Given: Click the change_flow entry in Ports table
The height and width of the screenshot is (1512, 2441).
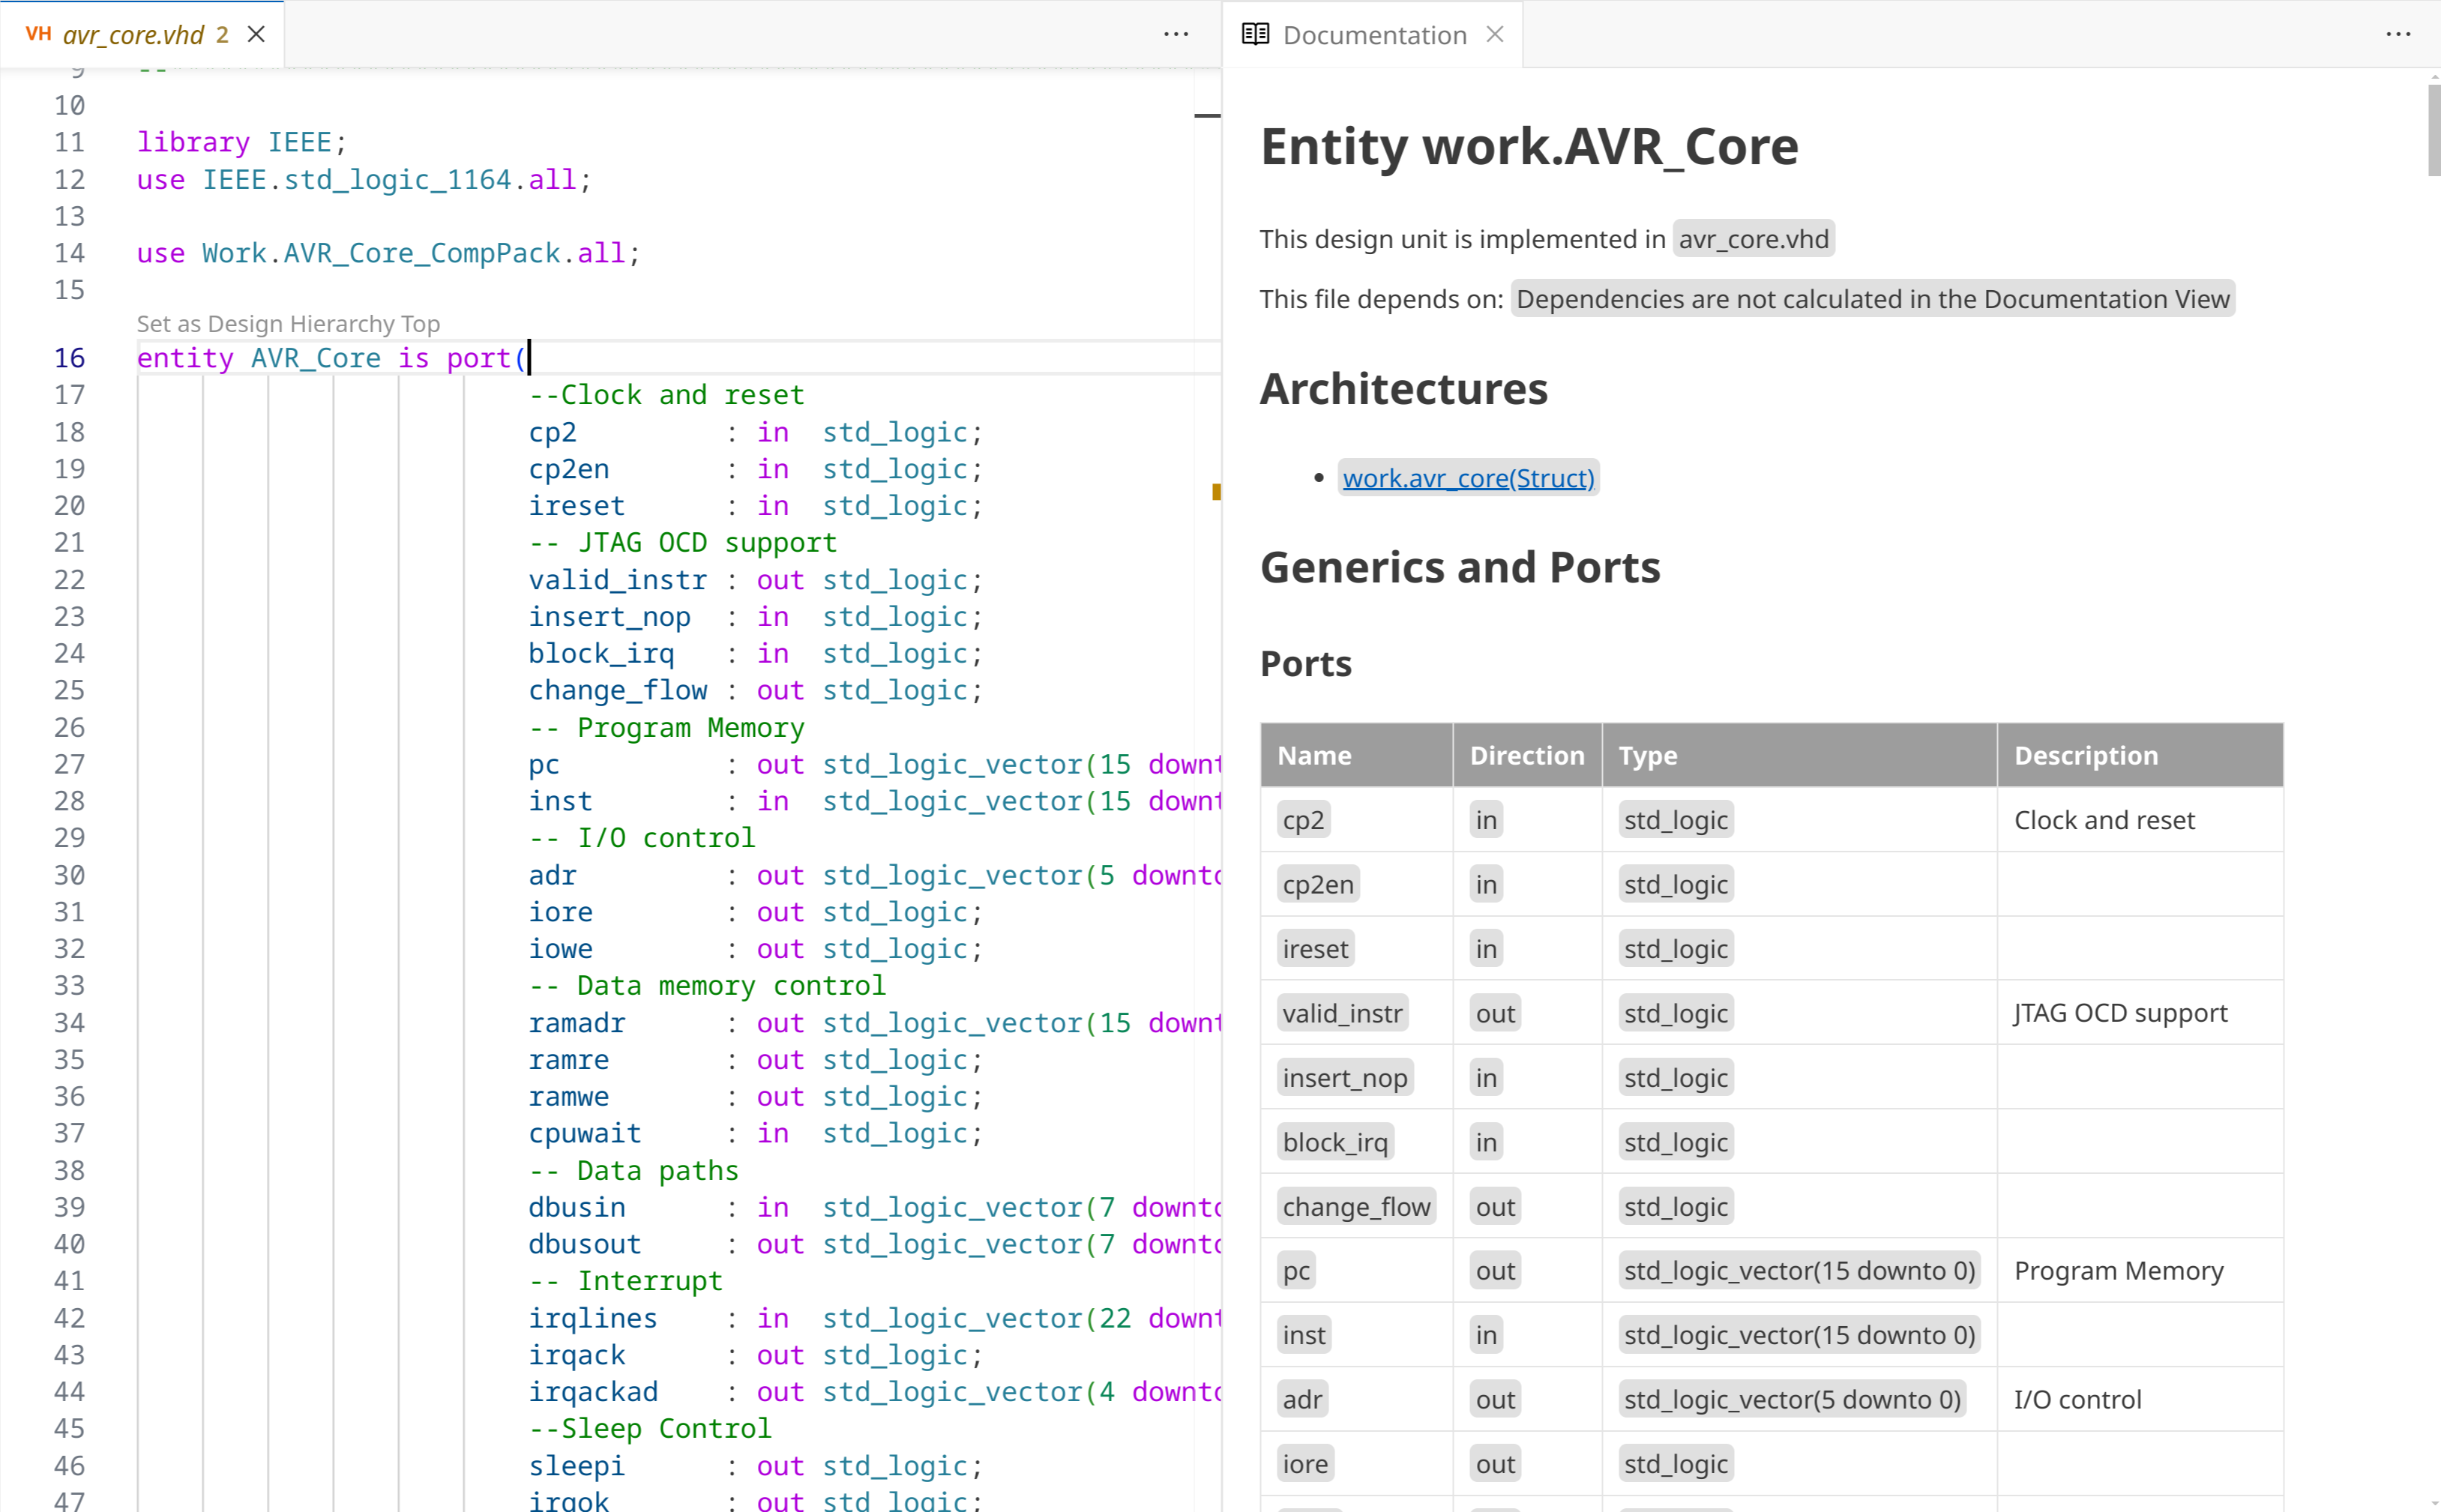Looking at the screenshot, I should 1356,1207.
